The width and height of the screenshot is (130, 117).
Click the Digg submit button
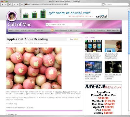[x=74, y=39]
